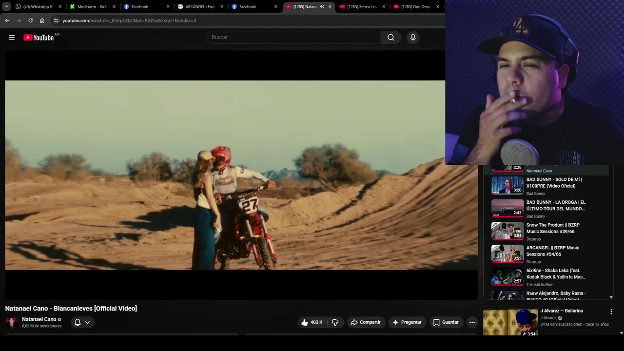Click the playlist scroll-down arrow

(611, 297)
